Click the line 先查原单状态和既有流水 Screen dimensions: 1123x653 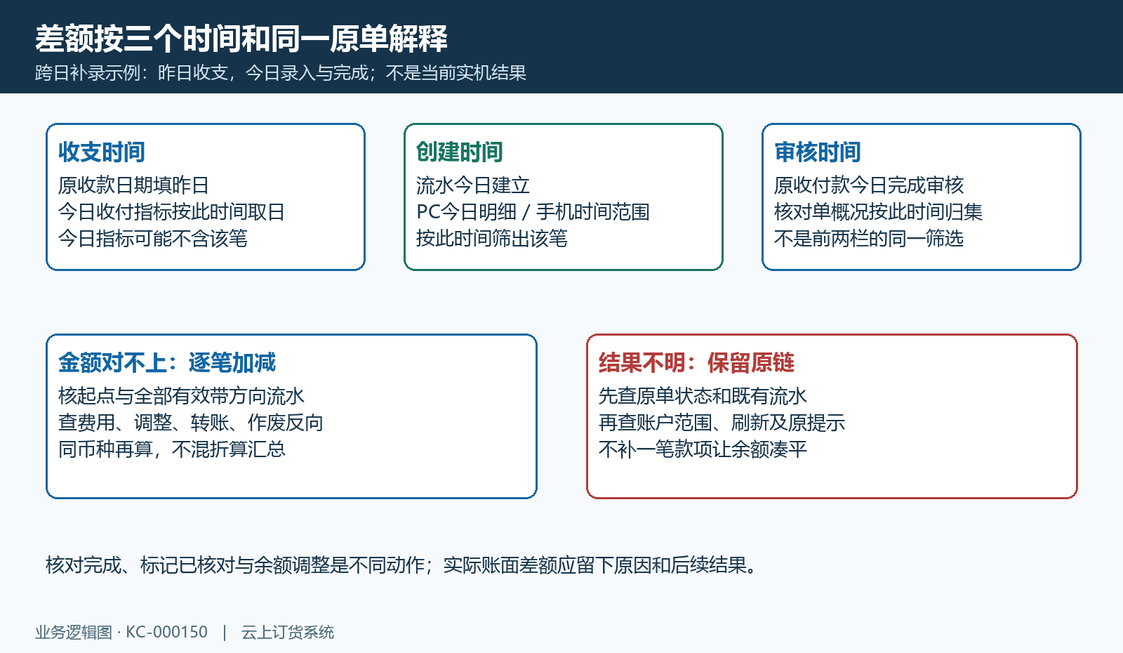(x=703, y=396)
